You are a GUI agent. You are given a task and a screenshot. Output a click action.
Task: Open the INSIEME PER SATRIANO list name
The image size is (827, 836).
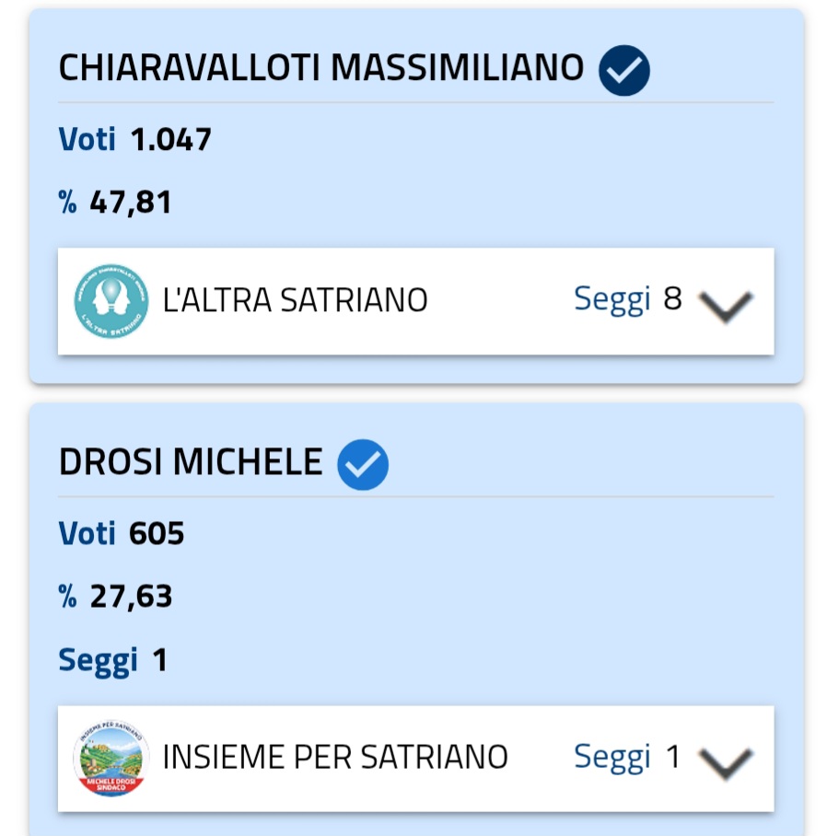point(335,757)
